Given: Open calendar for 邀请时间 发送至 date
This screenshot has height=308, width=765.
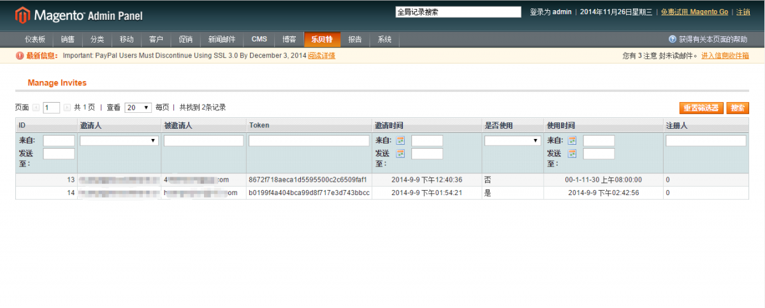Looking at the screenshot, I should (x=400, y=153).
